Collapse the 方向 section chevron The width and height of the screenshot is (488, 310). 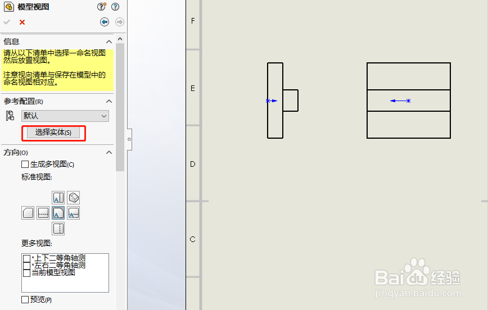tap(109, 152)
